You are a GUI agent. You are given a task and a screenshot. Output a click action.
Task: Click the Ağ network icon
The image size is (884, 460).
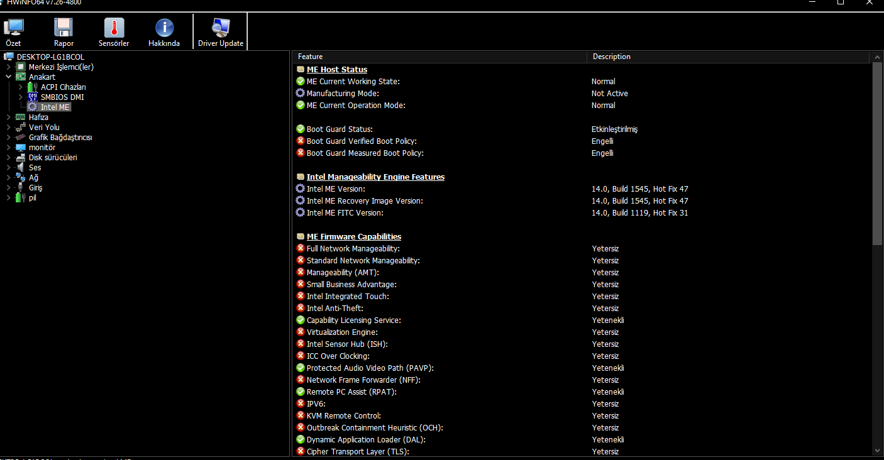pos(21,178)
